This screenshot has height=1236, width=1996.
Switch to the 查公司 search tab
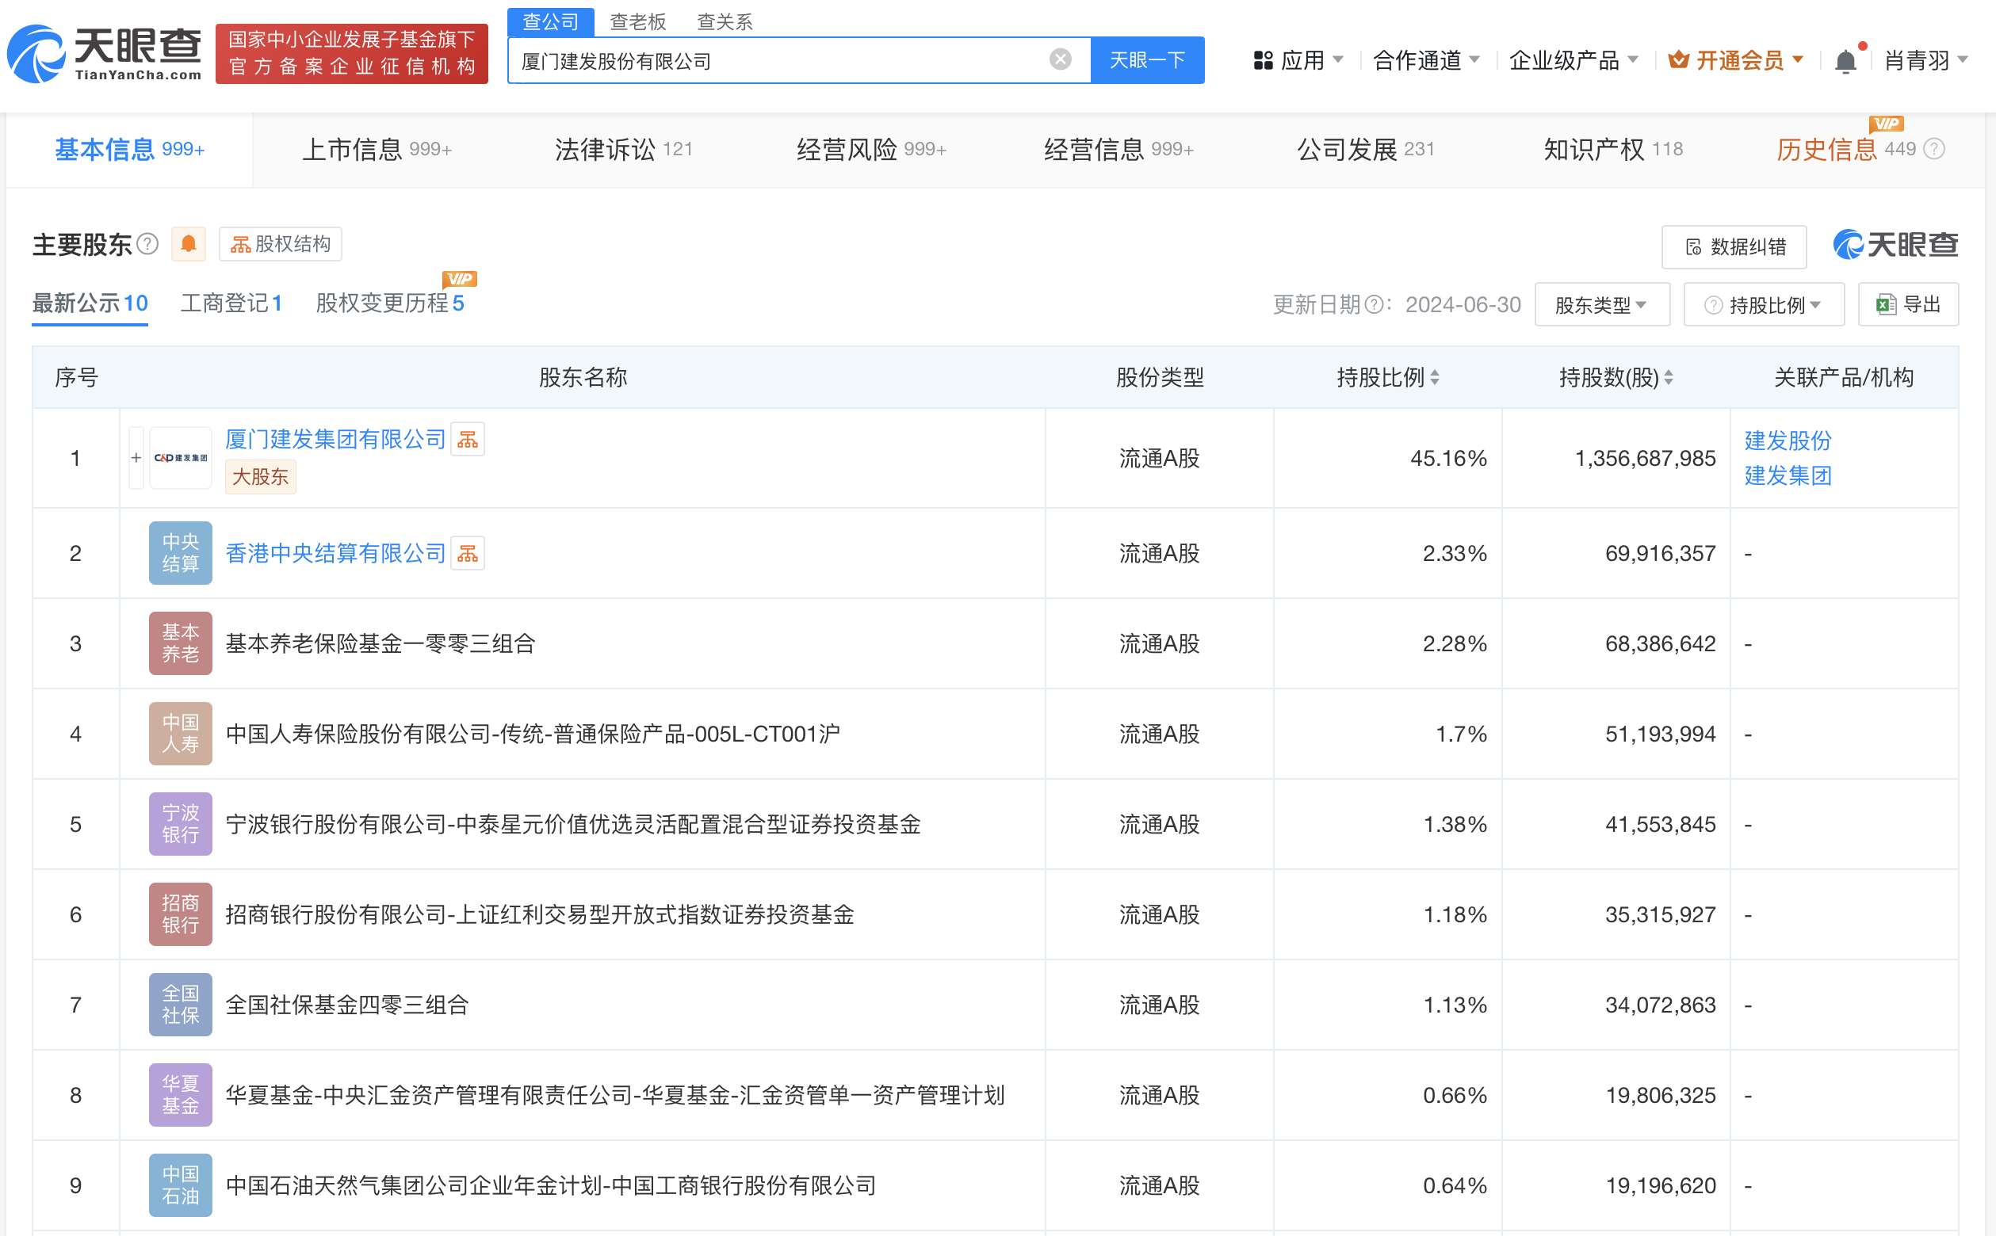pos(550,22)
